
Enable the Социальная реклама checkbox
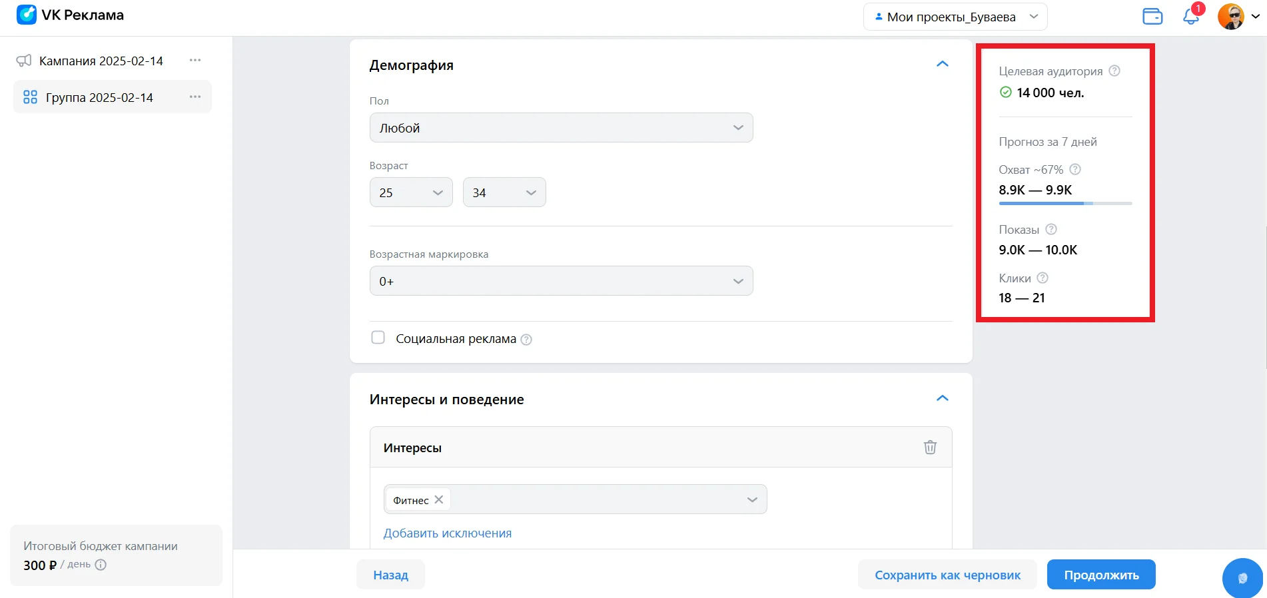[378, 338]
